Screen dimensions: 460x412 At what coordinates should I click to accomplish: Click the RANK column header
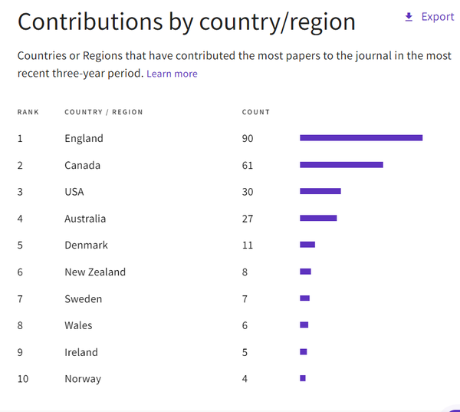point(28,112)
